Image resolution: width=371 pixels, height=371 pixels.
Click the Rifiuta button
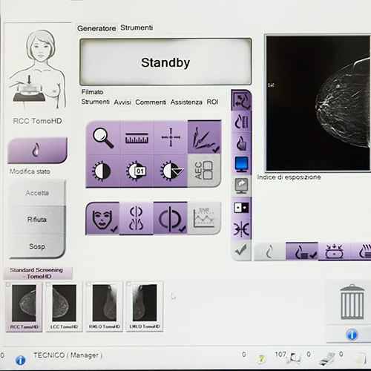pyautogui.click(x=37, y=220)
